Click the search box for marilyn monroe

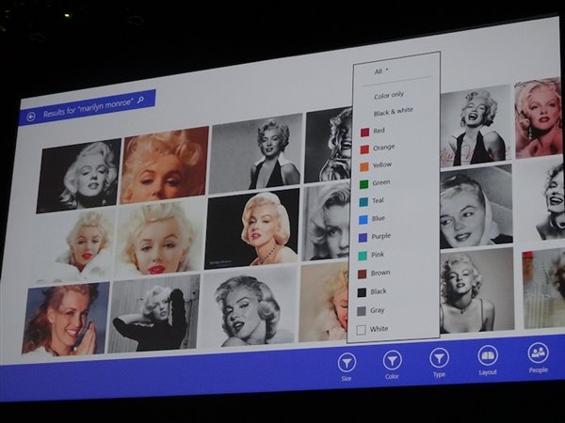pos(87,106)
